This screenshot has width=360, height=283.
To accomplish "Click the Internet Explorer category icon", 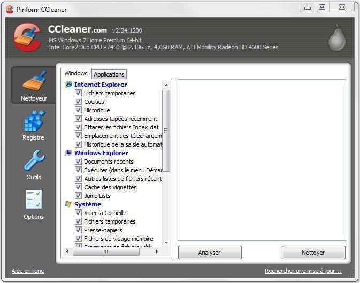I will [x=68, y=85].
